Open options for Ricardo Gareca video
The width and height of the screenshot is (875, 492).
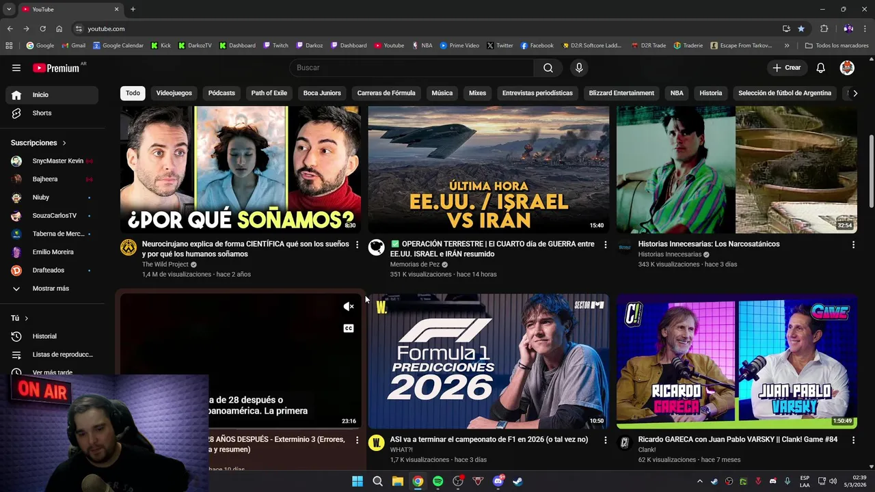[x=853, y=440]
